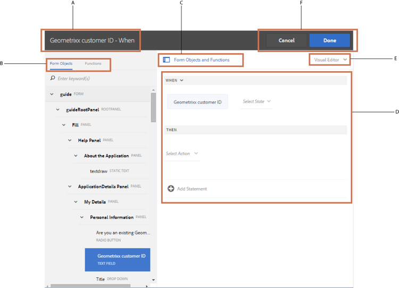Click the THEN section header

click(255, 130)
